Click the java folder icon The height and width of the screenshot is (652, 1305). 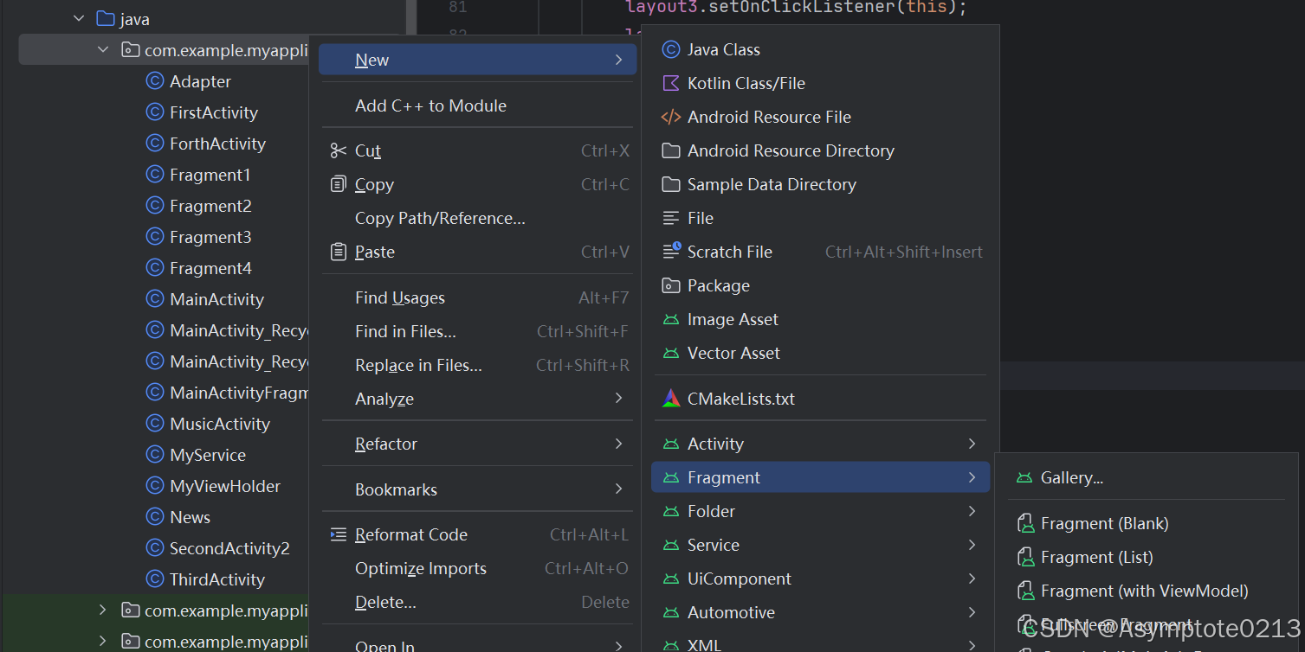(x=105, y=18)
